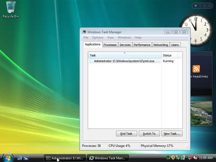Image resolution: width=216 pixels, height=162 pixels.
Task: Click Processes: 38 in status bar
Action: tap(91, 146)
